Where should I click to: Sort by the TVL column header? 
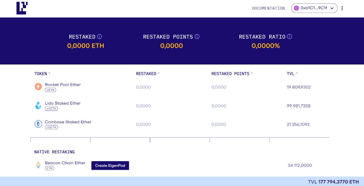click(x=292, y=74)
